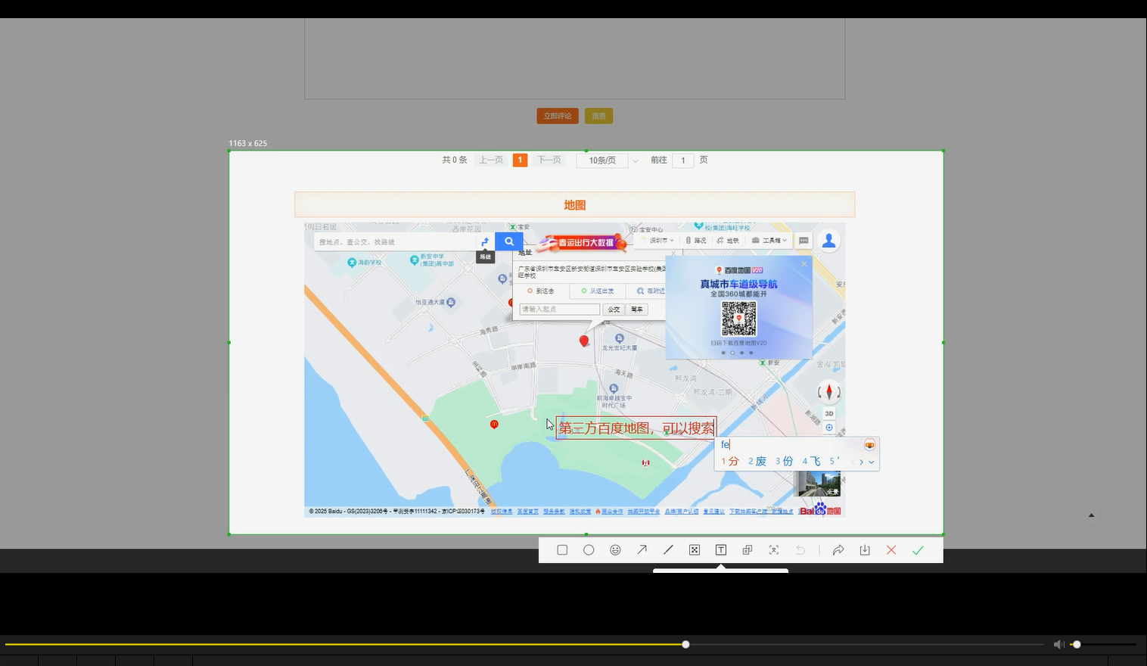Choose 公交 transit routing
1147x666 pixels.
tap(614, 310)
